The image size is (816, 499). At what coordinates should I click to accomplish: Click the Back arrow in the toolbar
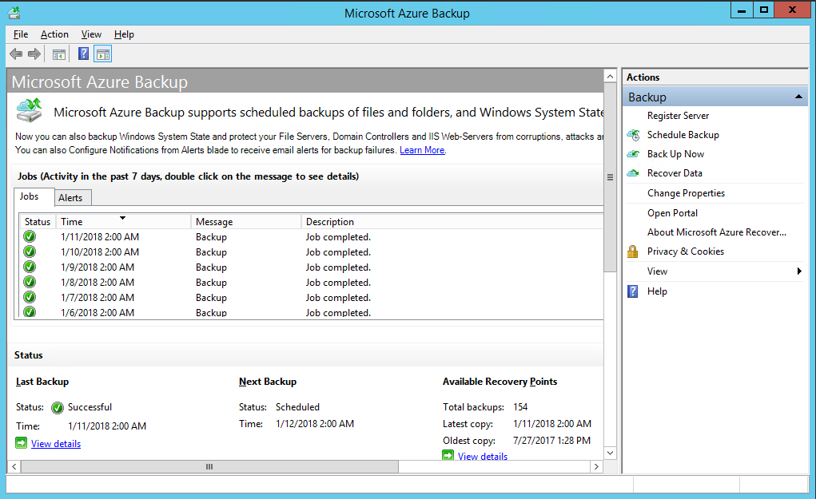coord(16,54)
